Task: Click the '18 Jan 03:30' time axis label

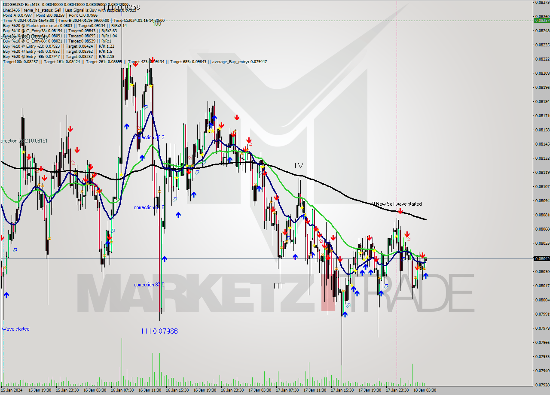Action: click(x=425, y=390)
